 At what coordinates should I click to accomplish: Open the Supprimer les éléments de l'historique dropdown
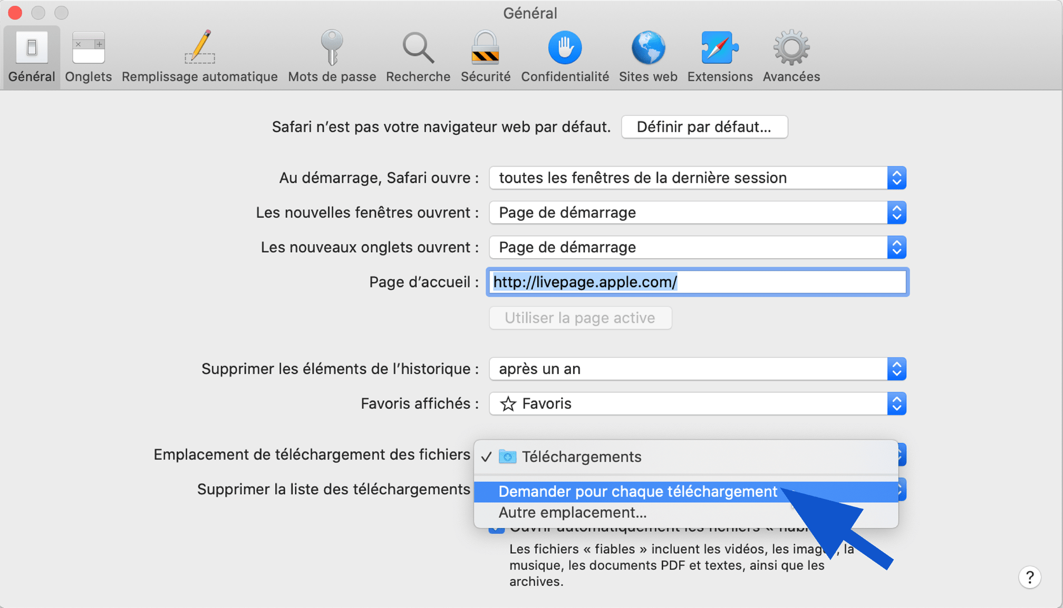[698, 369]
